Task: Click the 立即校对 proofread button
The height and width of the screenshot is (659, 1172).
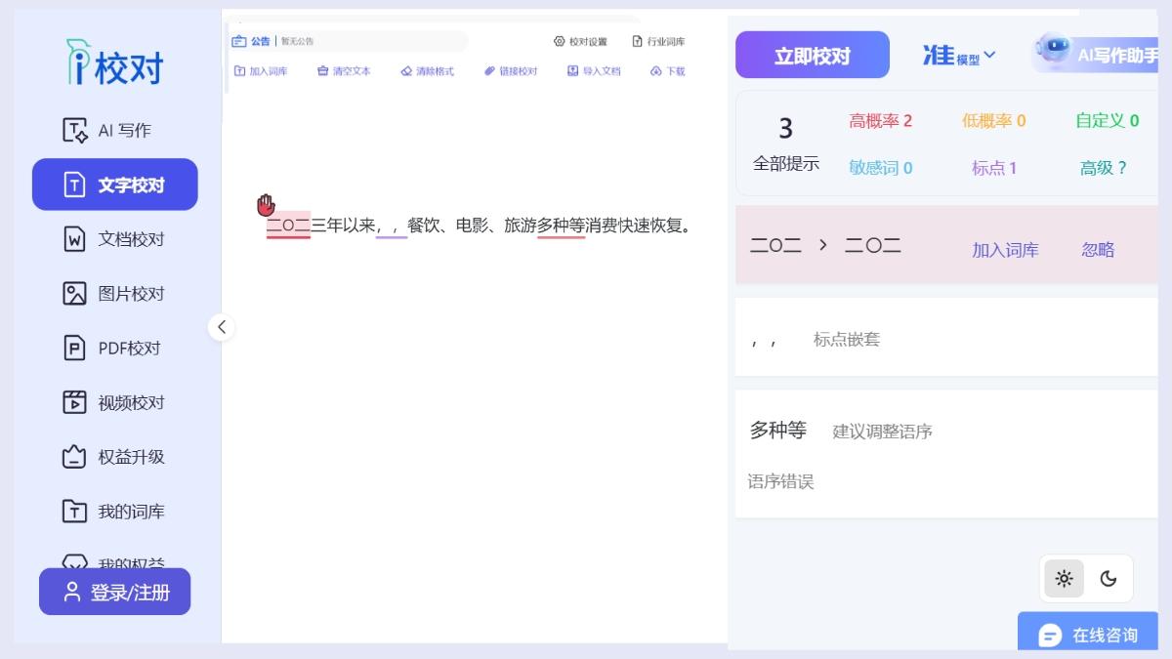Action: [812, 55]
